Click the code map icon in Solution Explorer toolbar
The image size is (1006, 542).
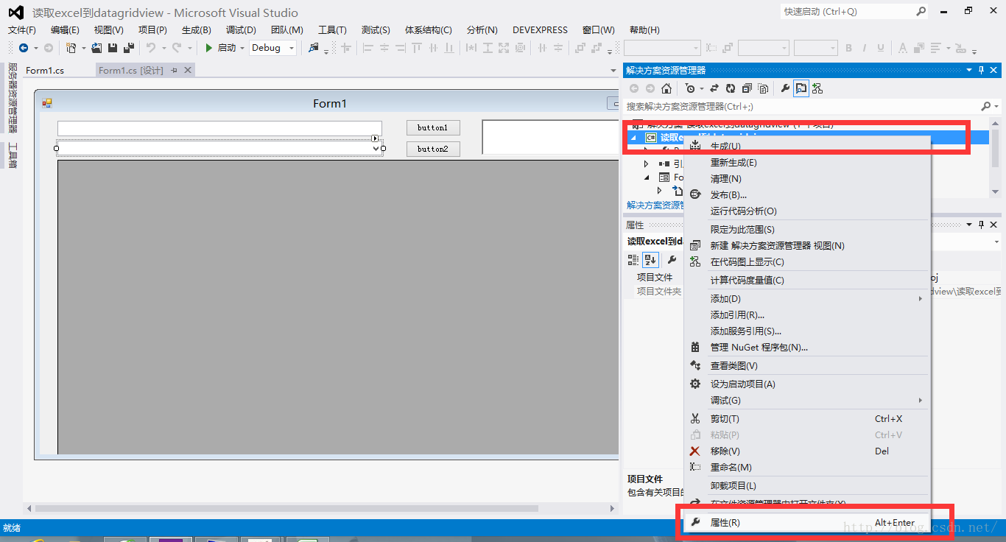click(x=817, y=88)
